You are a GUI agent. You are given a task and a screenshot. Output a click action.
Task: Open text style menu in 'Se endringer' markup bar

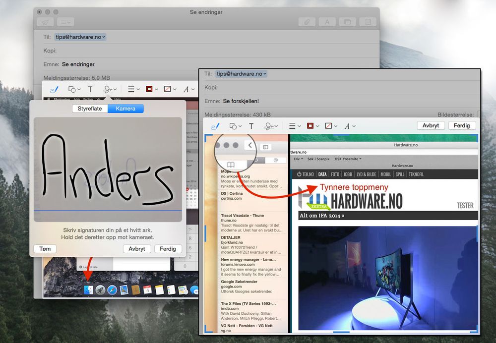(188, 89)
